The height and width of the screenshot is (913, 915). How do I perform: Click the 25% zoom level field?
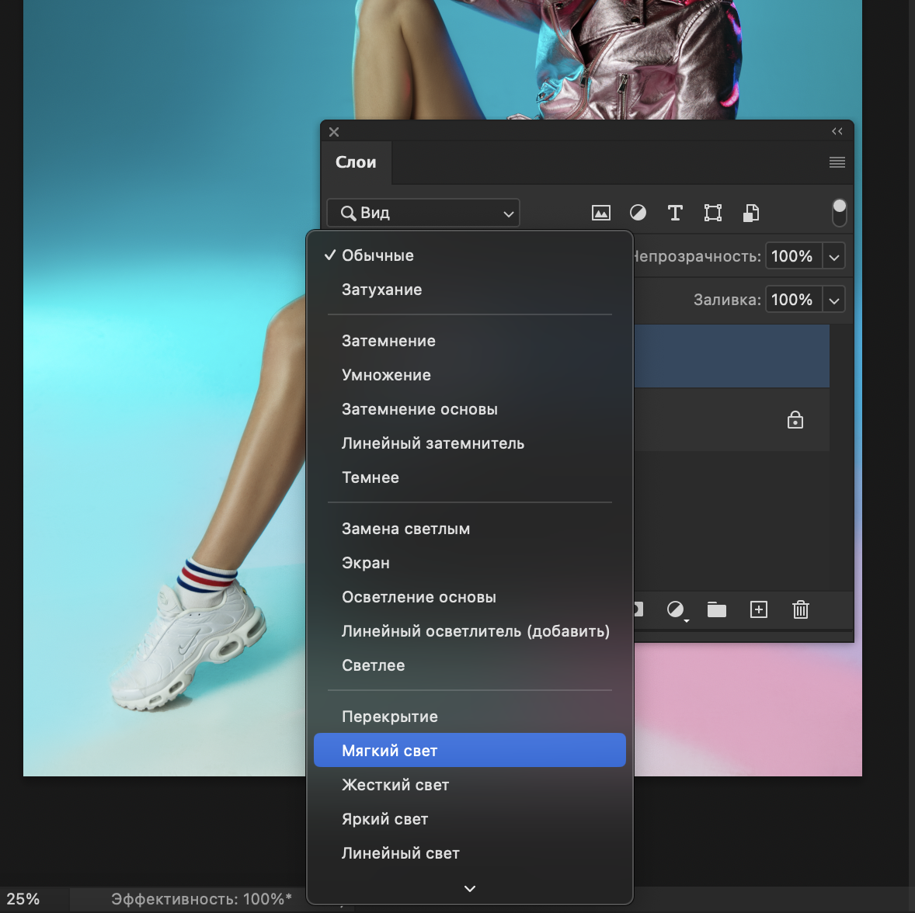coord(23,899)
